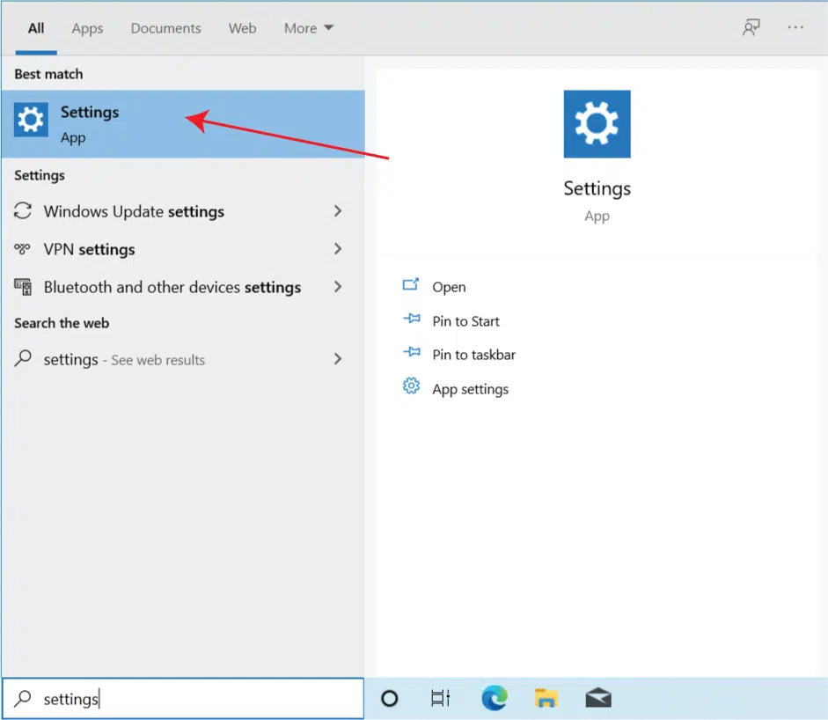Viewport: 828px width, 720px height.
Task: Click the VPN settings icon
Action: [x=22, y=248]
